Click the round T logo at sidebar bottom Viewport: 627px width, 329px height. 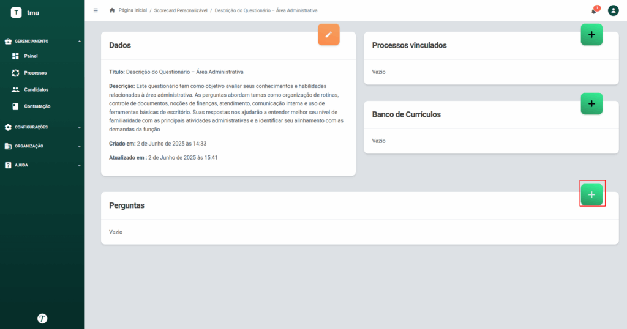(x=42, y=318)
